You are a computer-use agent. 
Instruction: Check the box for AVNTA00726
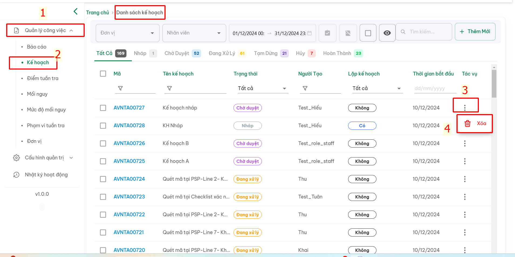[x=103, y=143]
